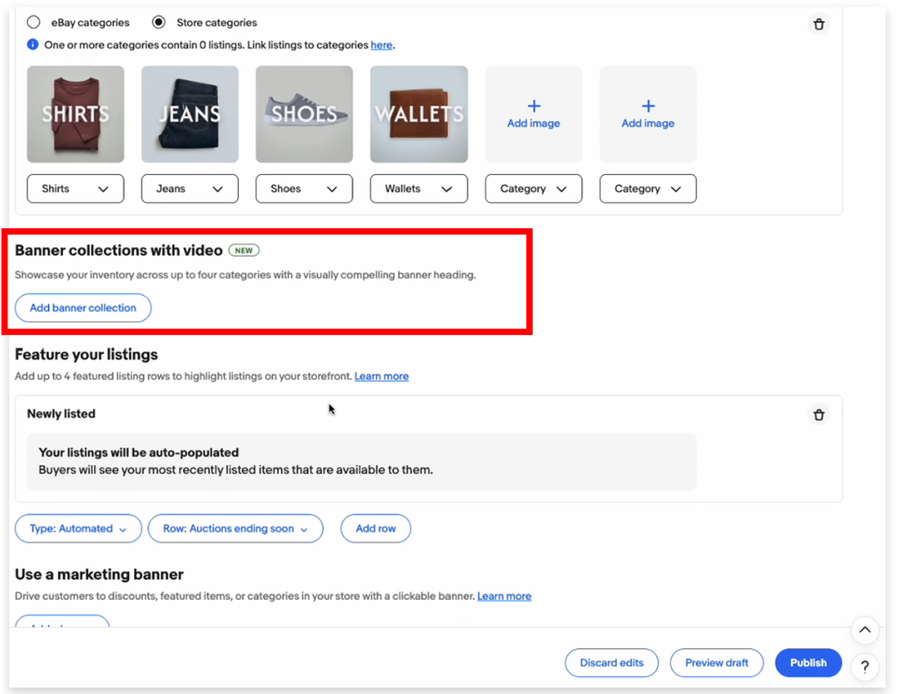Viewport: 899px width, 694px height.
Task: Click the plus icon in the first Add image tile
Action: pos(534,106)
